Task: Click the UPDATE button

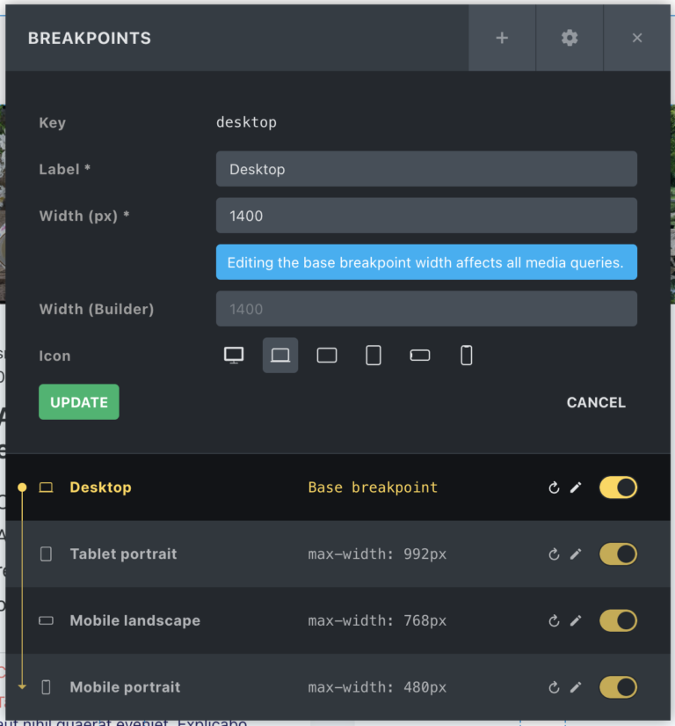Action: (78, 401)
